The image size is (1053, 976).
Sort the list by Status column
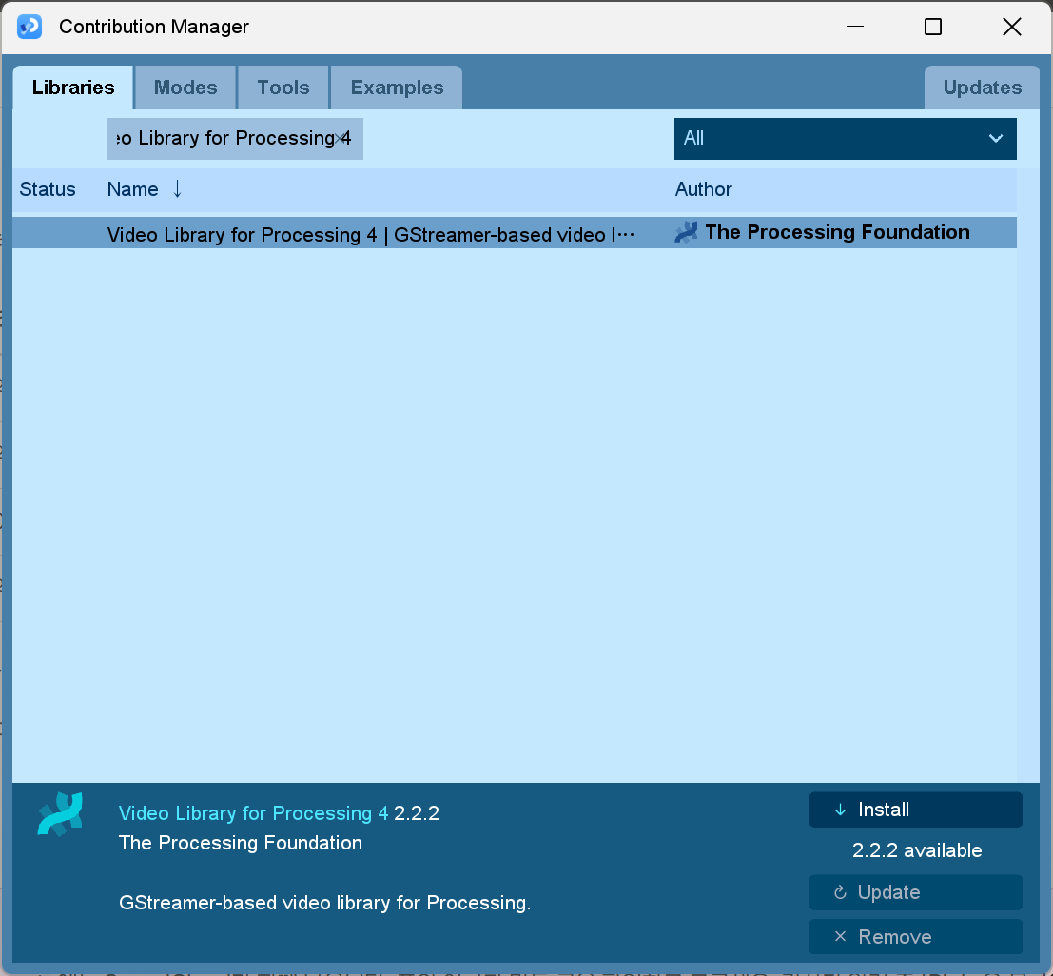point(47,189)
